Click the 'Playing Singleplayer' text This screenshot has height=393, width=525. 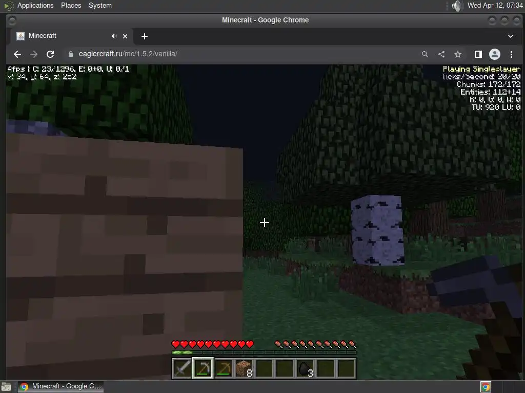pos(481,69)
